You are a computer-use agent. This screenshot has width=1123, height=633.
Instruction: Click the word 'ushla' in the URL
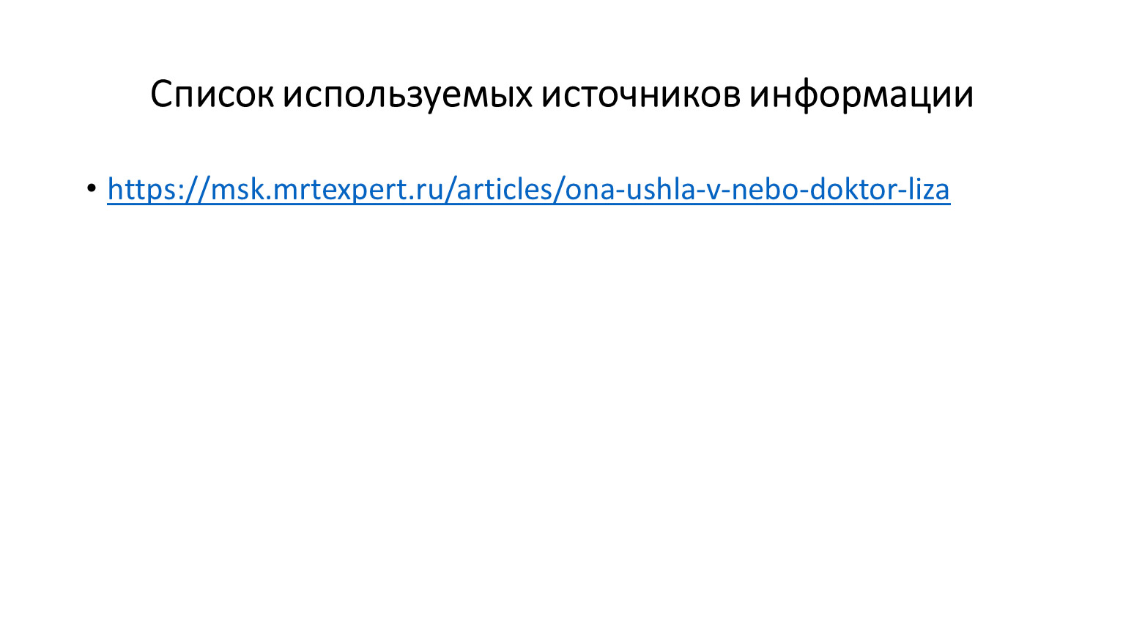coord(661,189)
